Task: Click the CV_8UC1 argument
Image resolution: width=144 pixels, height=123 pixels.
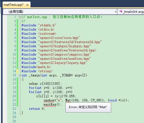Action: pyautogui.click(x=98, y=100)
